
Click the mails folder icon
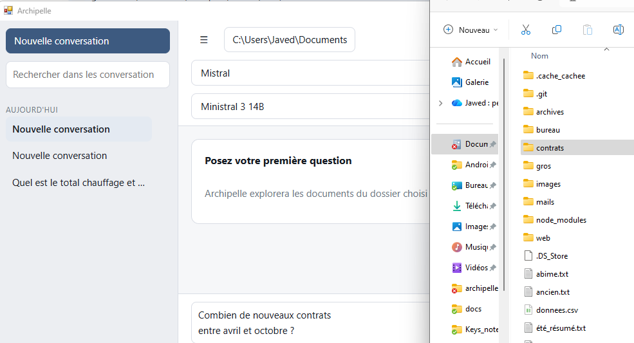[x=528, y=201]
